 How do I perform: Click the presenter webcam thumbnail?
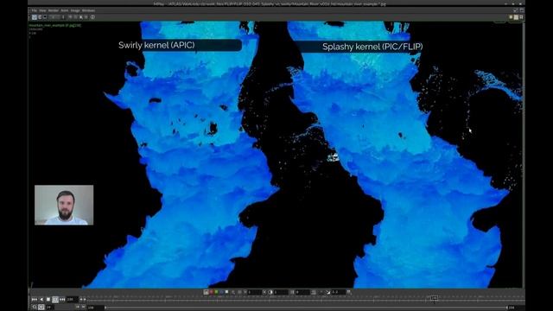point(64,205)
